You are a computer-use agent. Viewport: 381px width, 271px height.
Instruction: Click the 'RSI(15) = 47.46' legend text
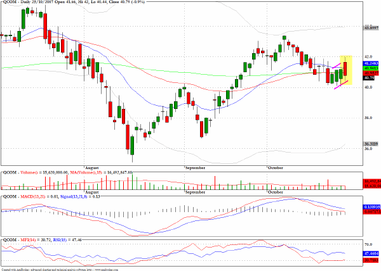pyautogui.click(x=67, y=240)
